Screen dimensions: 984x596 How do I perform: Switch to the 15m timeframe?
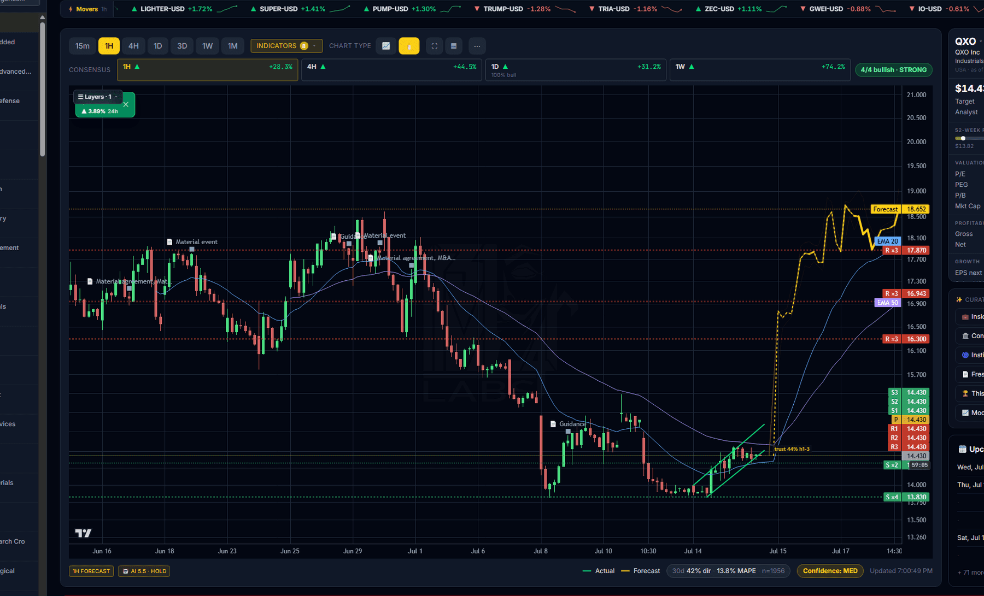83,46
